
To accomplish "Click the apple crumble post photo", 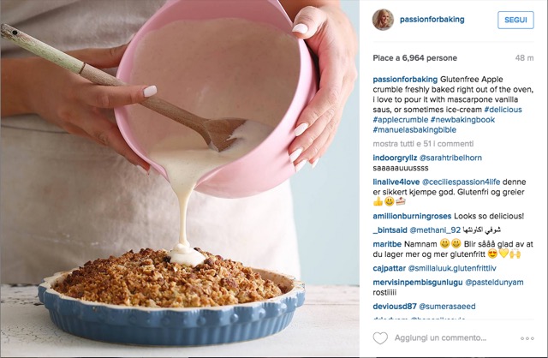I will tap(180, 179).
